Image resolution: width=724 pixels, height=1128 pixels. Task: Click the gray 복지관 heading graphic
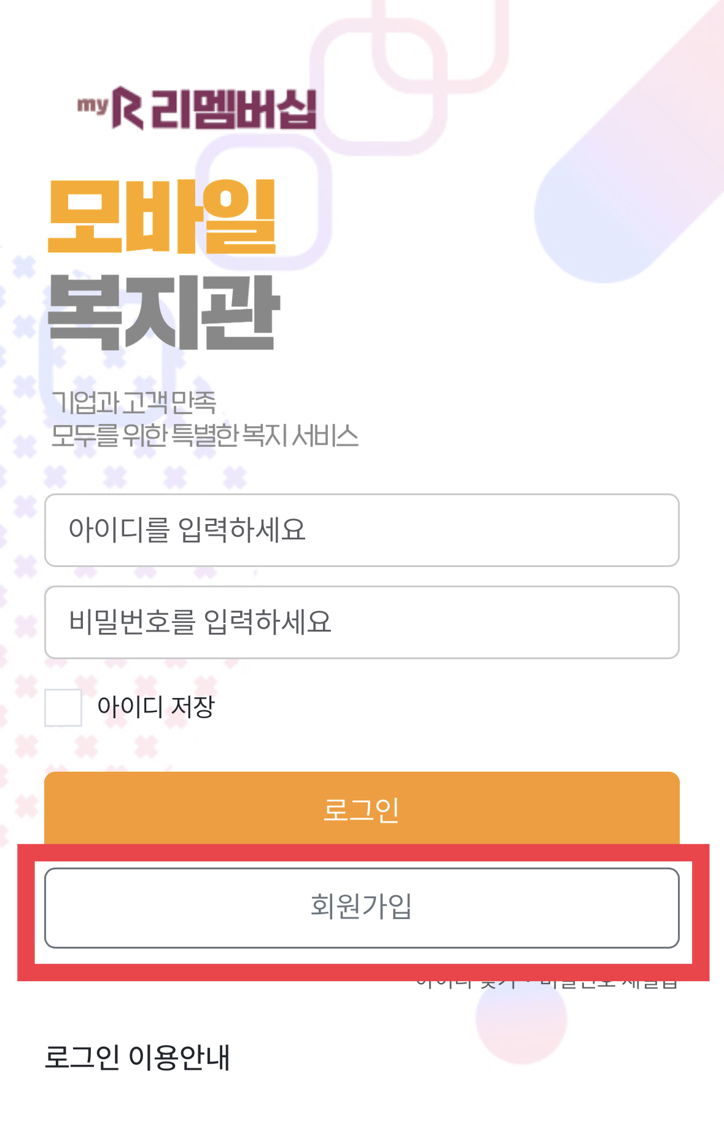(x=164, y=312)
